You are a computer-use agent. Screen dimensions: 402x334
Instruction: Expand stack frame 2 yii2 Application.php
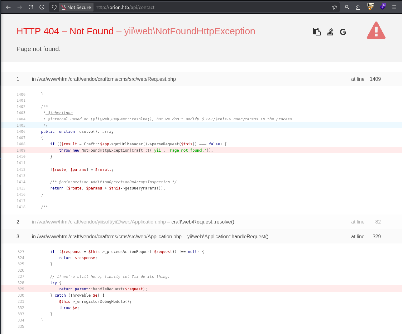[201, 222]
